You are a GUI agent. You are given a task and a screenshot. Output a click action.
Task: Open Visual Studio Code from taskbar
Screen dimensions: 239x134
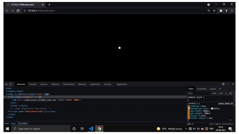(91, 129)
